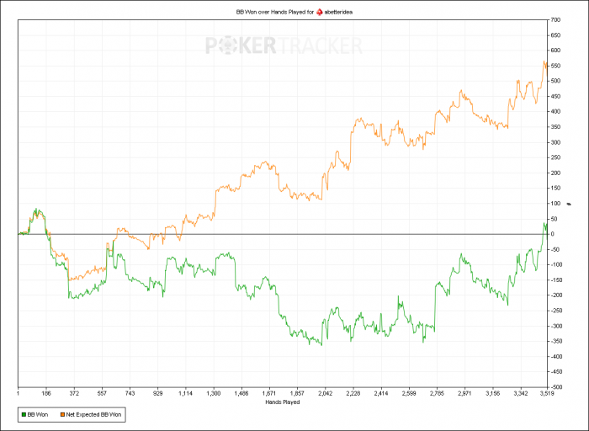Click the y-axis value 100
Viewport: 589px width, 431px height.
555,204
